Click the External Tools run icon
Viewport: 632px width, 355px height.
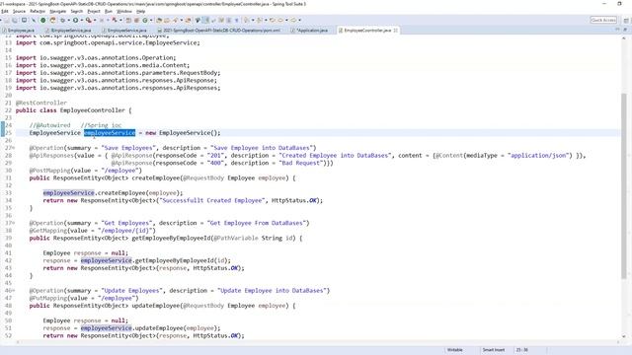115,20
